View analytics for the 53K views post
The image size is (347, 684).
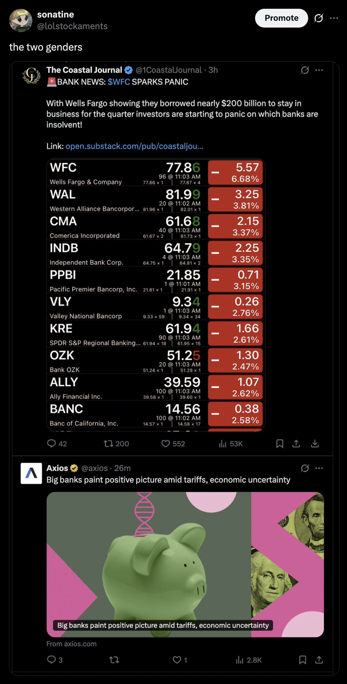click(x=231, y=443)
